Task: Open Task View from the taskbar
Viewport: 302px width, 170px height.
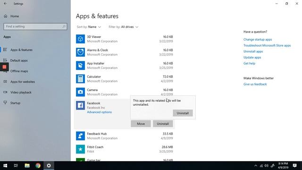Action: [16, 166]
